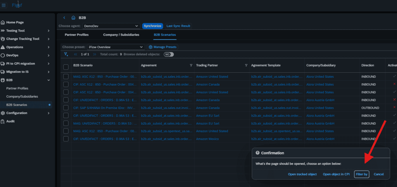This screenshot has height=187, width=397.
Task: Open Company/Subsidiaries in the sidebar
Action: [22, 96]
